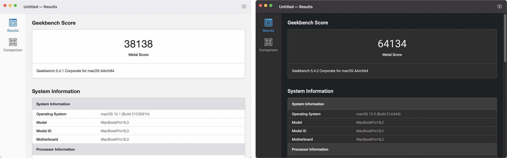The image size is (507, 158).
Task: Open Comparison view in dark window sidebar
Action: pos(268,45)
